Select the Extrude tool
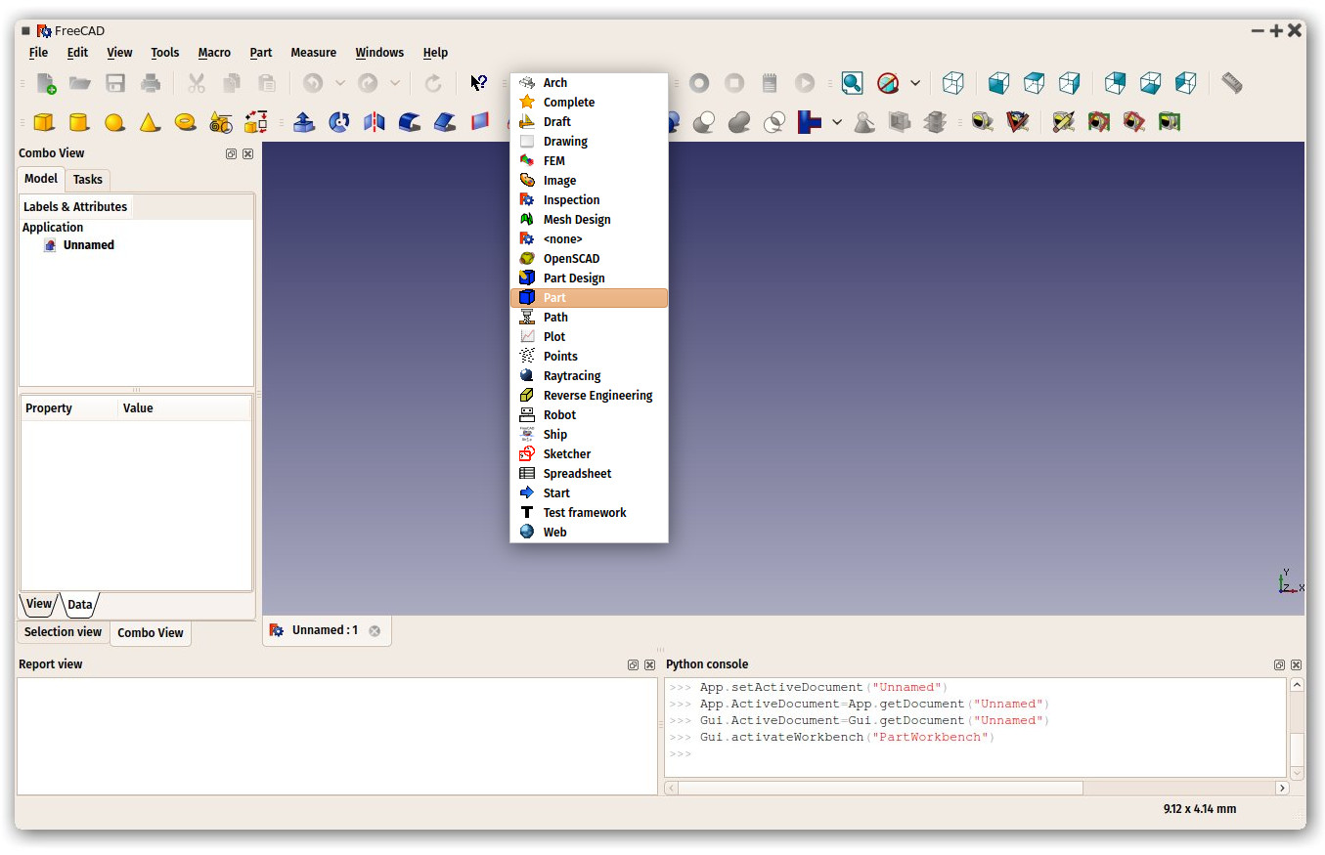This screenshot has width=1325, height=855. tap(304, 122)
